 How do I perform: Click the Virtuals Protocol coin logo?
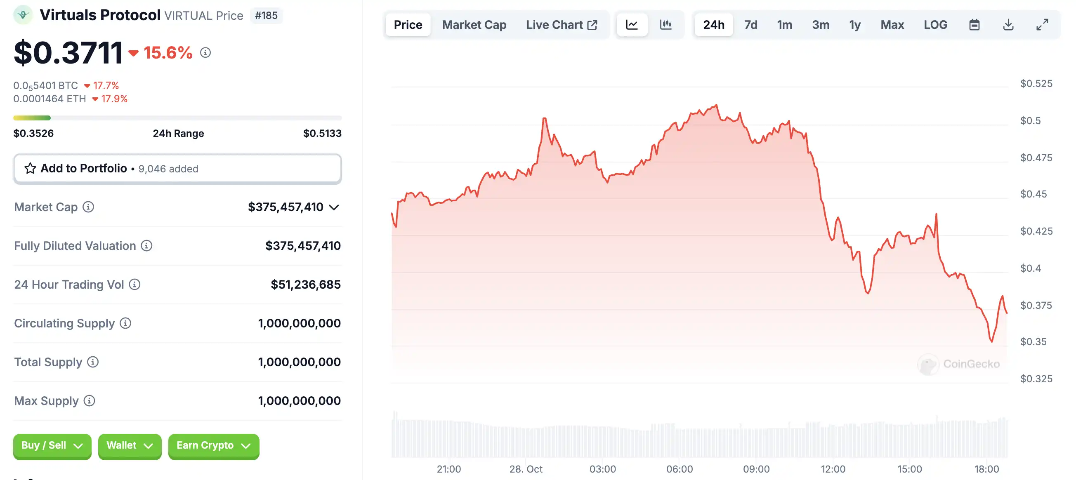pos(23,15)
